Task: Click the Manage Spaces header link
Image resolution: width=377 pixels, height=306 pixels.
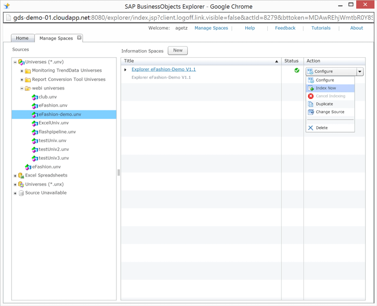Action: [211, 28]
